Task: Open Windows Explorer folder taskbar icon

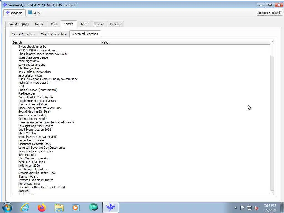Action: [59, 207]
